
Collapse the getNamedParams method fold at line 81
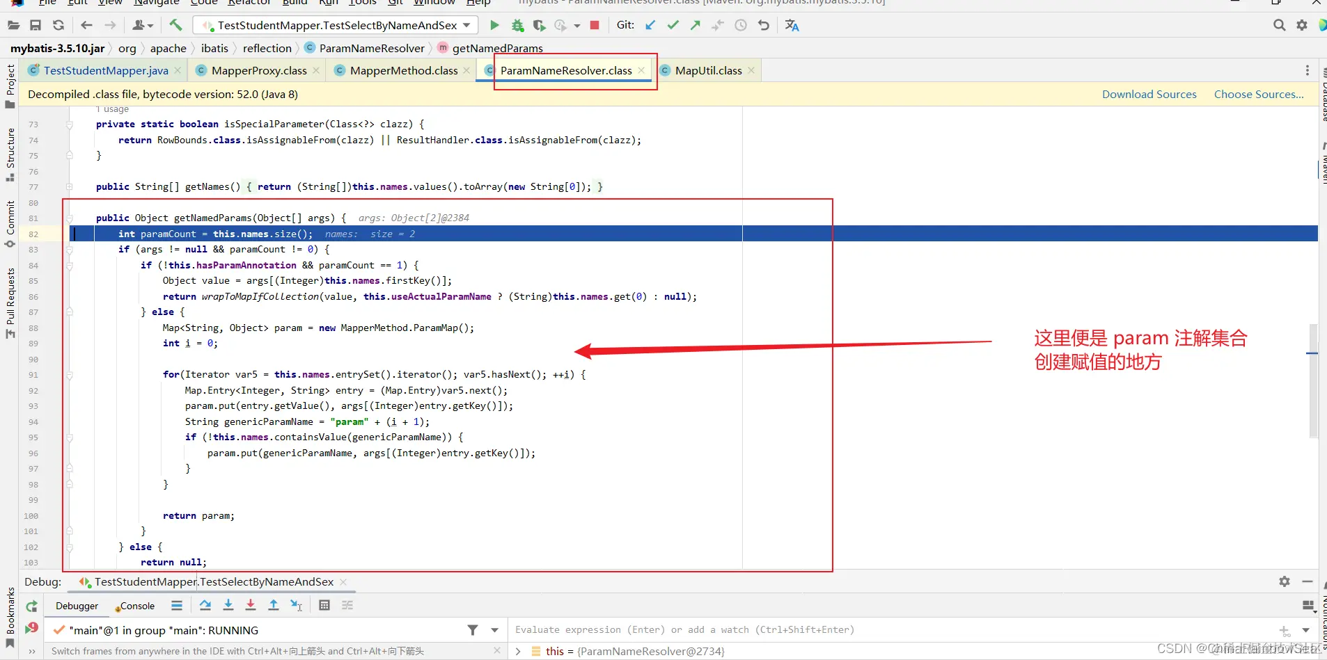tap(70, 218)
